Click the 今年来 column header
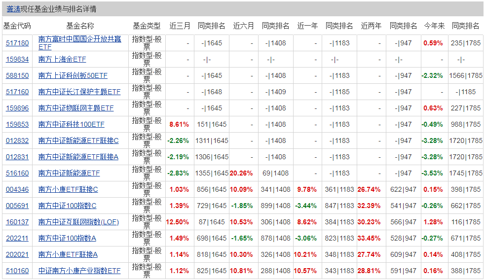485x280 pixels. (x=434, y=26)
